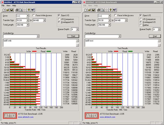Open the File menu in left window
The height and width of the screenshot is (125, 164).
point(3,5)
